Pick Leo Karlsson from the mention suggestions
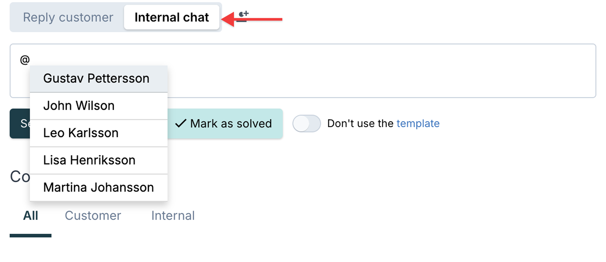 tap(99, 133)
